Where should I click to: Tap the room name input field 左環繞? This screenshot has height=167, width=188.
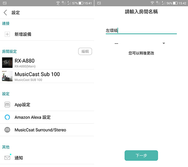point(141,31)
